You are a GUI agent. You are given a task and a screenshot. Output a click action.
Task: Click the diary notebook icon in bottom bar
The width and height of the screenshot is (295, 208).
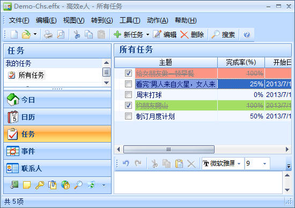(x=14, y=185)
